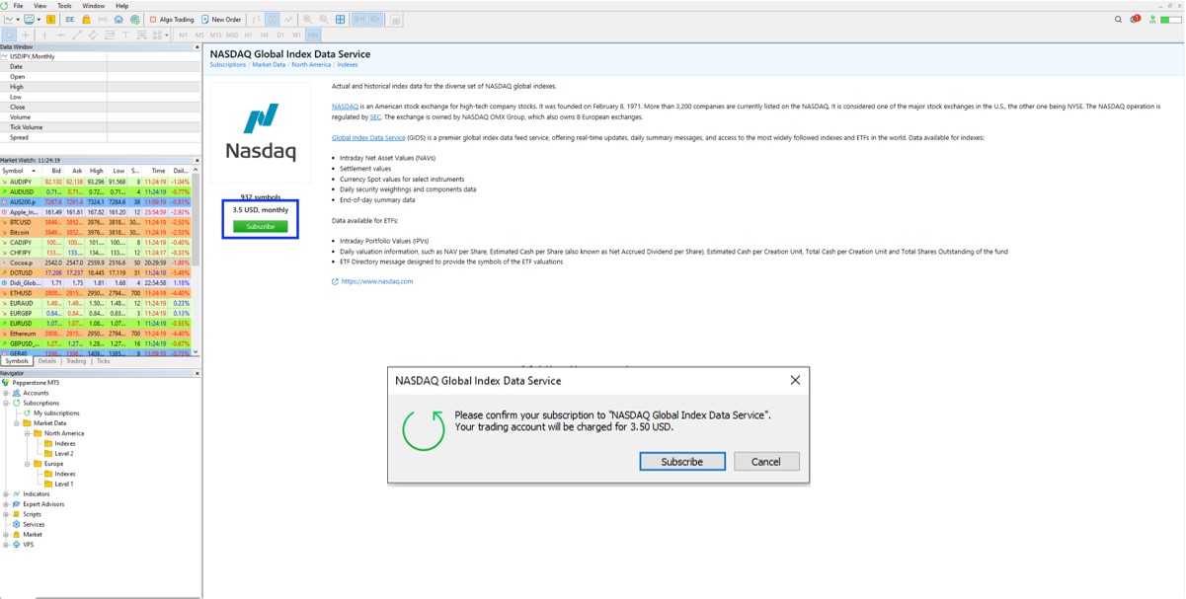Select the crosshair tool in toolbar
The height and width of the screenshot is (599, 1186).
[27, 35]
